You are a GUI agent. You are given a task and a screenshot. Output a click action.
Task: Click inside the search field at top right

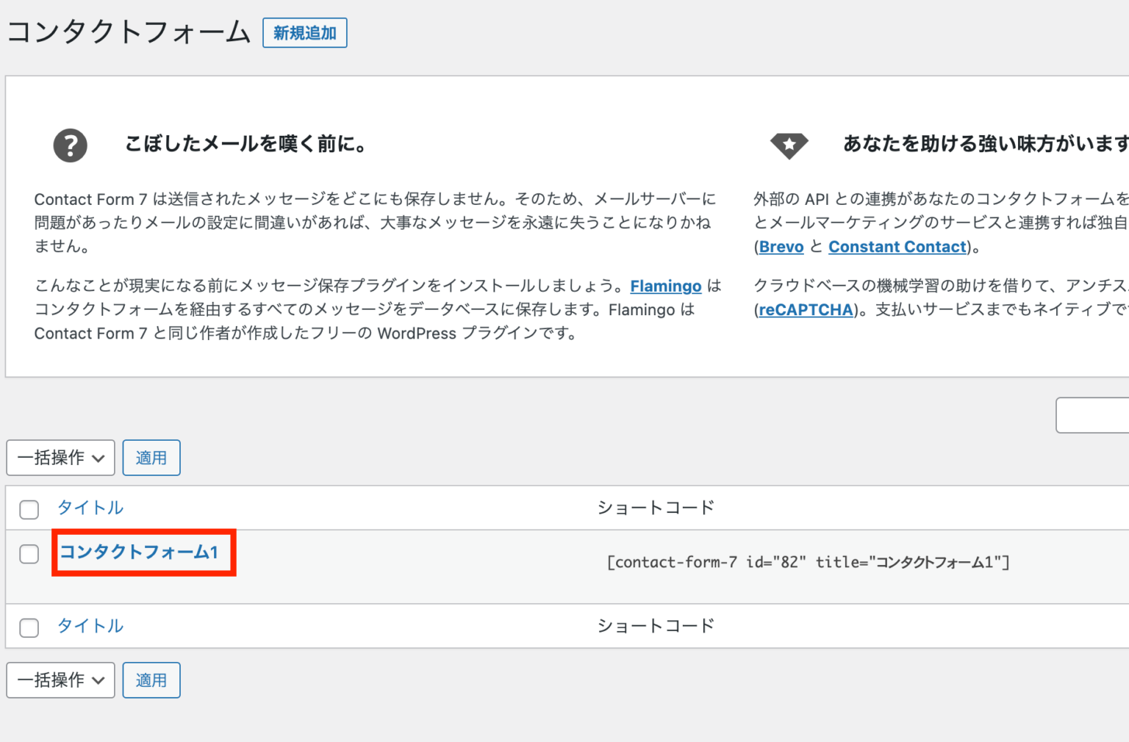1095,415
